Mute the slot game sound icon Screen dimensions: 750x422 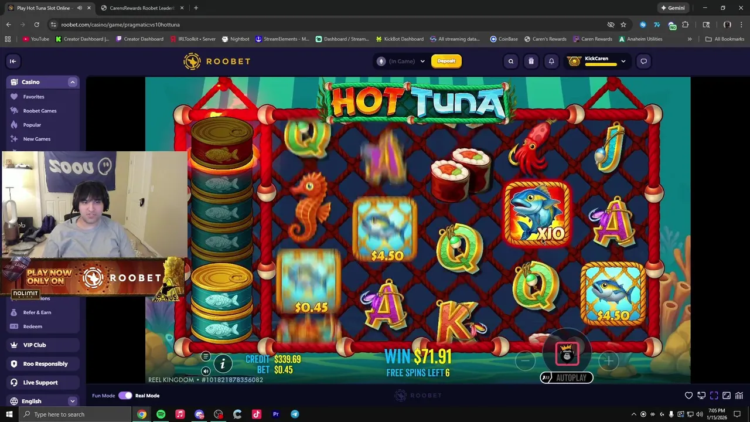point(206,371)
